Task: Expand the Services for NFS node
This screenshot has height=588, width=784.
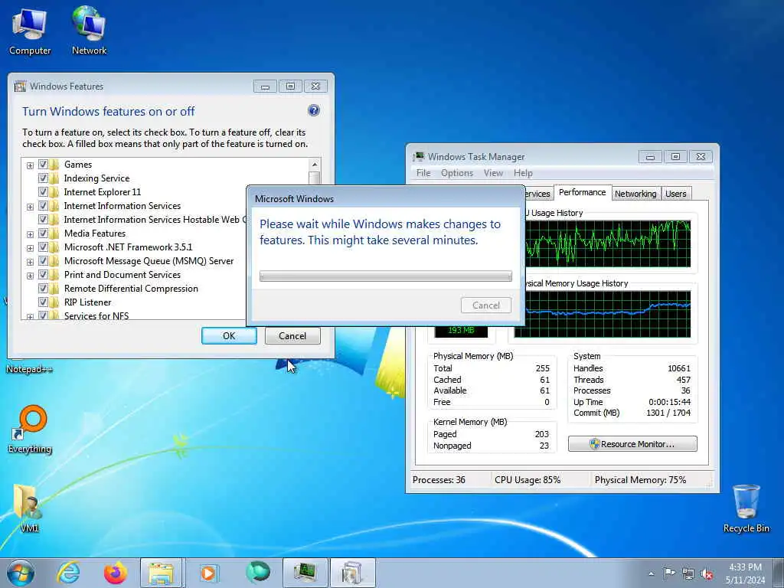Action: (x=30, y=316)
